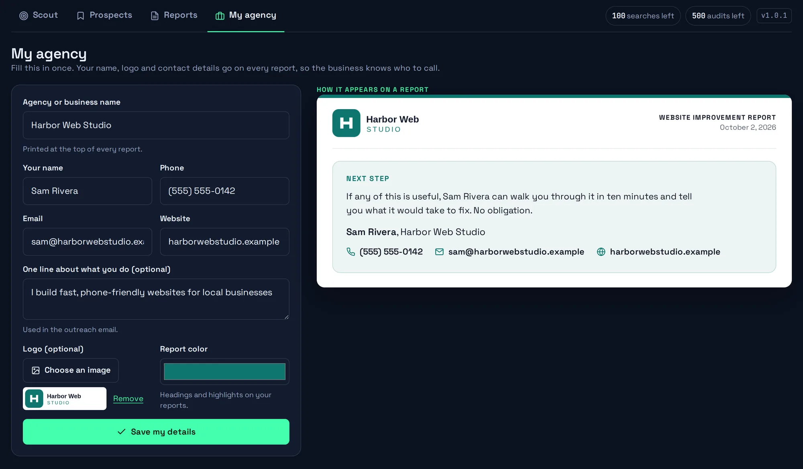Click the phone icon in report preview
The image size is (803, 469).
tap(351, 252)
